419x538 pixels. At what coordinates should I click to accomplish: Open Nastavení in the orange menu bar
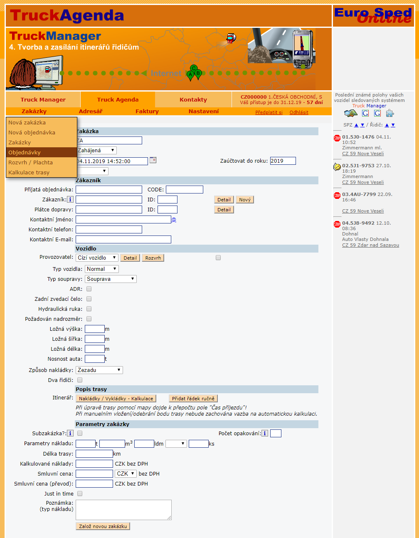point(204,112)
